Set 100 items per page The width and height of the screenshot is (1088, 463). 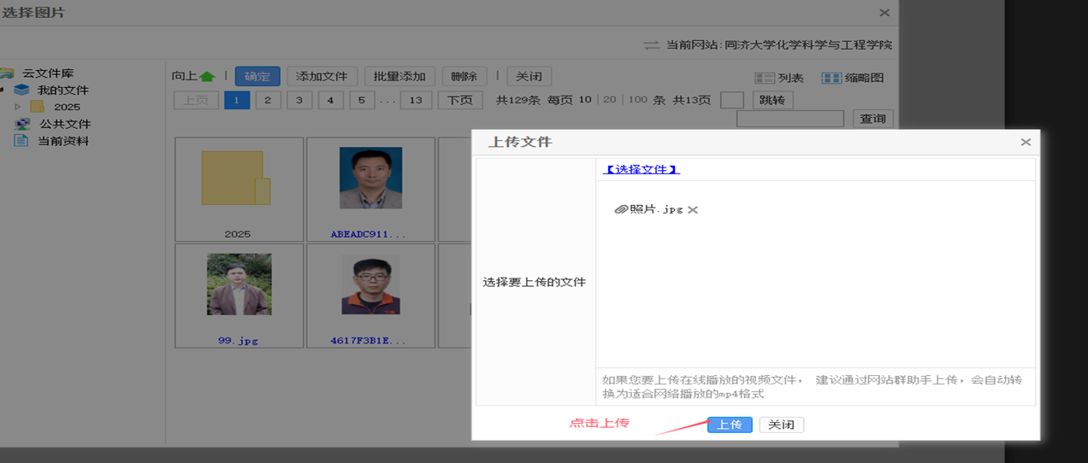(637, 100)
